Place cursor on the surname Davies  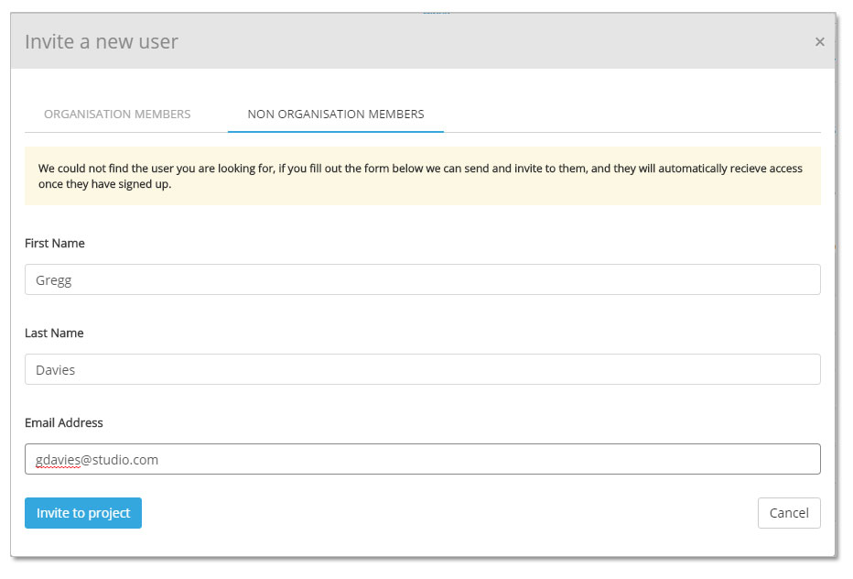56,370
